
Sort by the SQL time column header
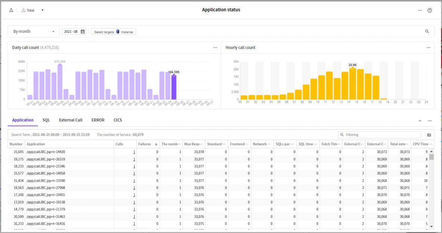pyautogui.click(x=308, y=144)
